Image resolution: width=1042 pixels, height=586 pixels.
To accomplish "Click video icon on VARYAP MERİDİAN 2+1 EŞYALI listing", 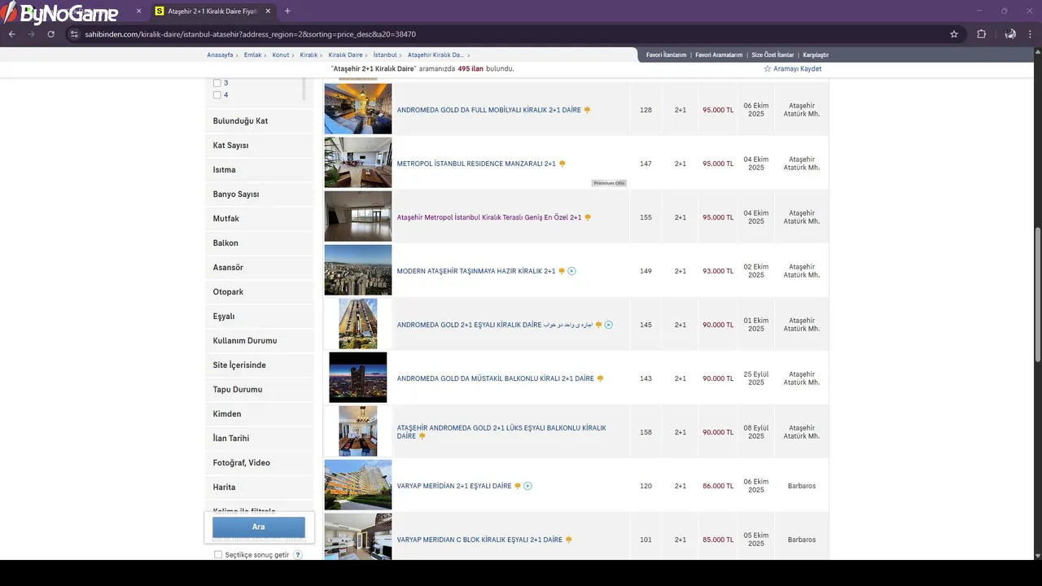I will 528,486.
